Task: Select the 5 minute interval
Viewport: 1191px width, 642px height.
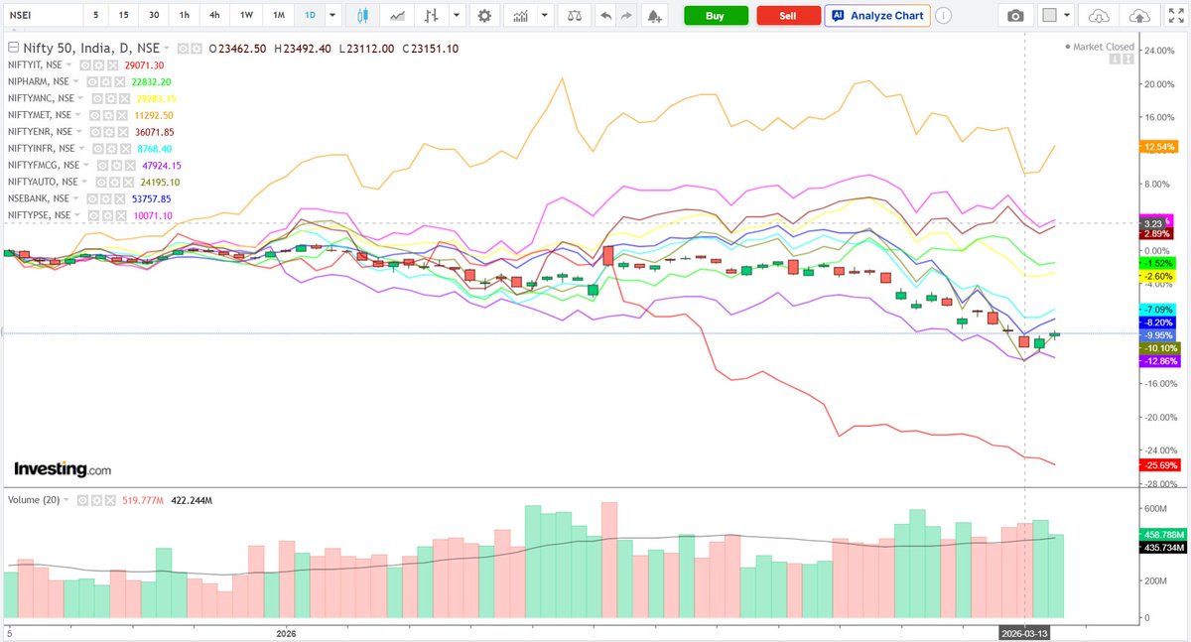Action: [96, 16]
